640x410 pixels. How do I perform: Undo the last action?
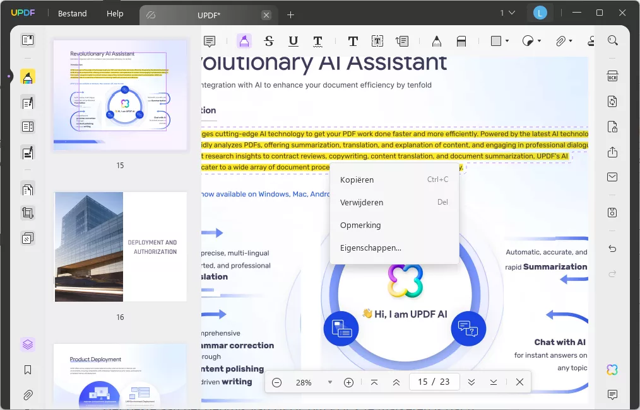click(x=612, y=248)
